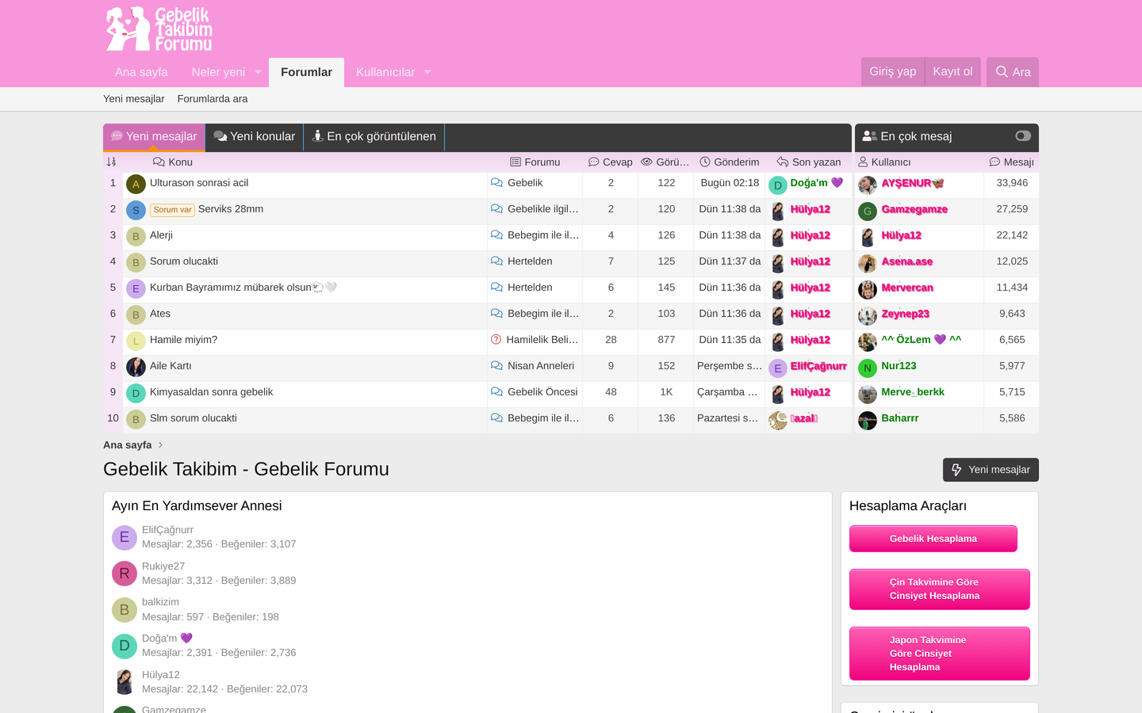Toggle the En çok mesaj switch
The height and width of the screenshot is (713, 1142).
tap(1023, 136)
